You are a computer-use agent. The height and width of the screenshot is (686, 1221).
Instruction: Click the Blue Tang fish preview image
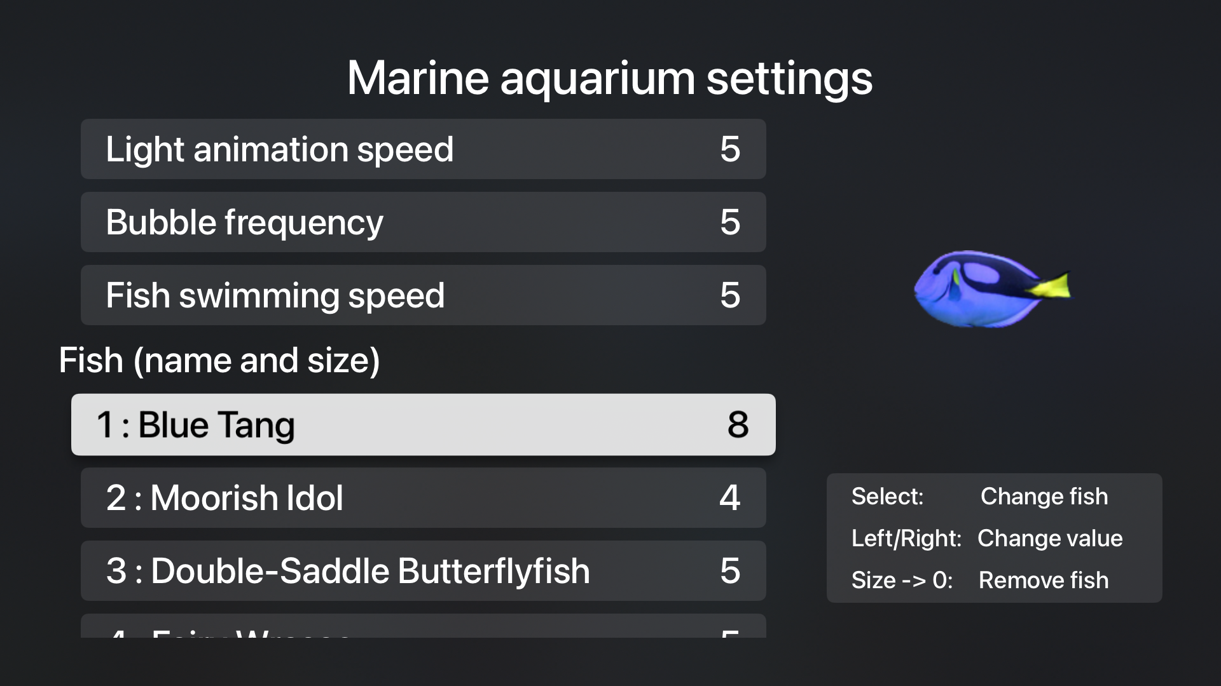pos(979,289)
